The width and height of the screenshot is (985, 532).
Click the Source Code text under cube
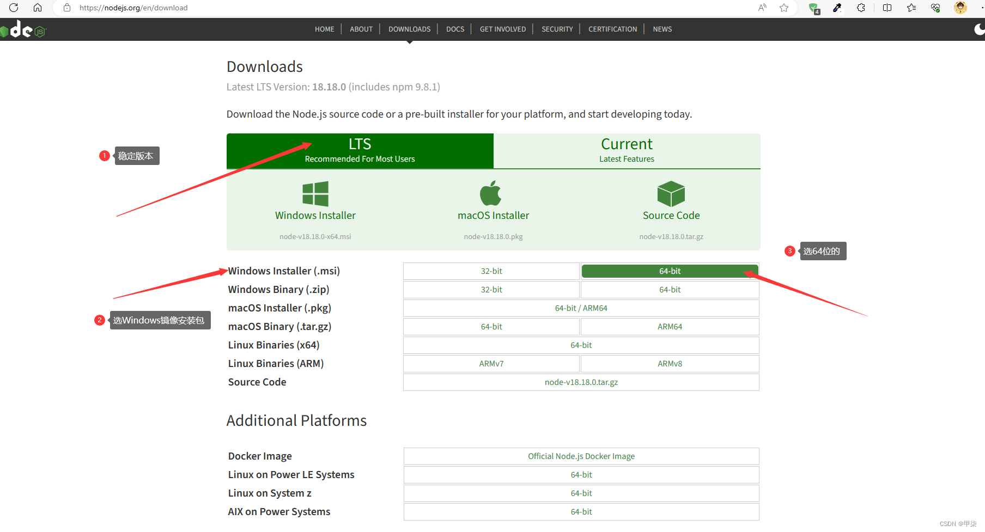[x=671, y=216]
